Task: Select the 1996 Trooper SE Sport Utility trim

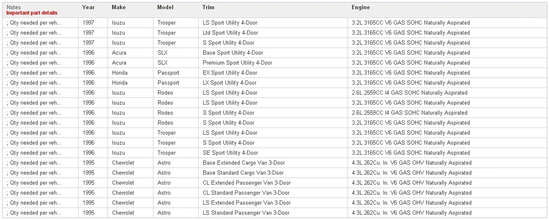Action: click(x=231, y=153)
